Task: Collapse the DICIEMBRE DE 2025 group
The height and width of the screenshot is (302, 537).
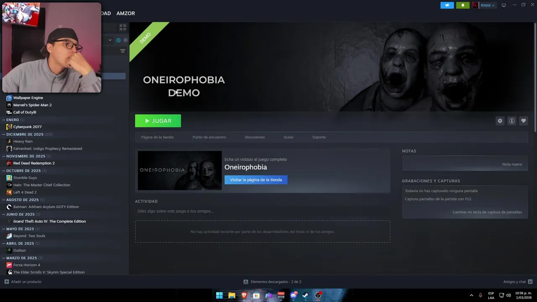Action: click(4, 134)
